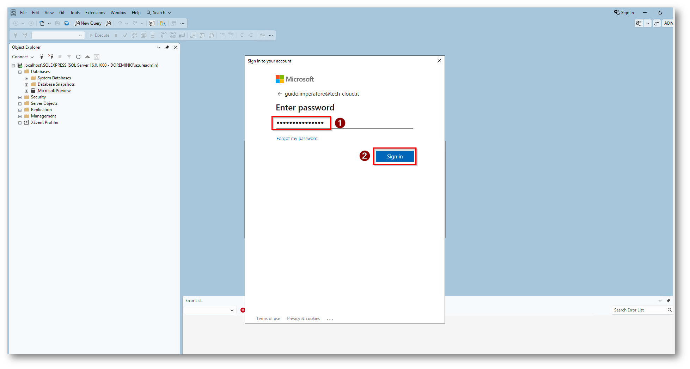This screenshot has height=369, width=690.
Task: Expand the System Databases folder
Action: click(x=26, y=78)
